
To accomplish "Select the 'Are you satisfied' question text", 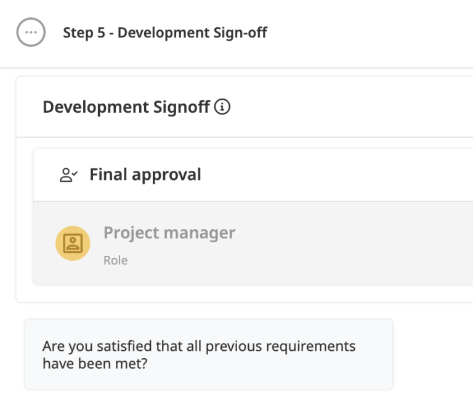I will pos(199,354).
